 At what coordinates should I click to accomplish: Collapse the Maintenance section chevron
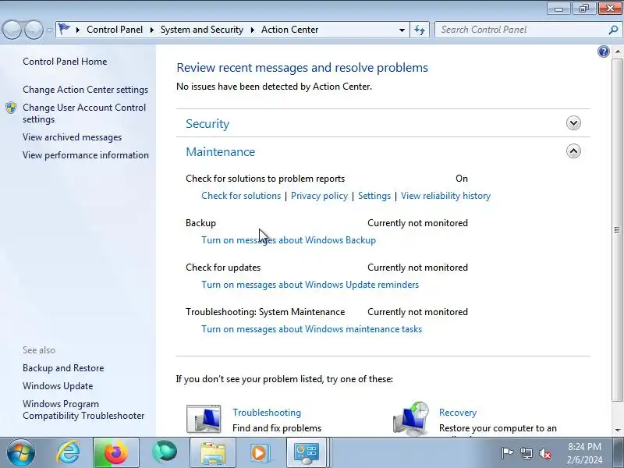[x=573, y=151]
